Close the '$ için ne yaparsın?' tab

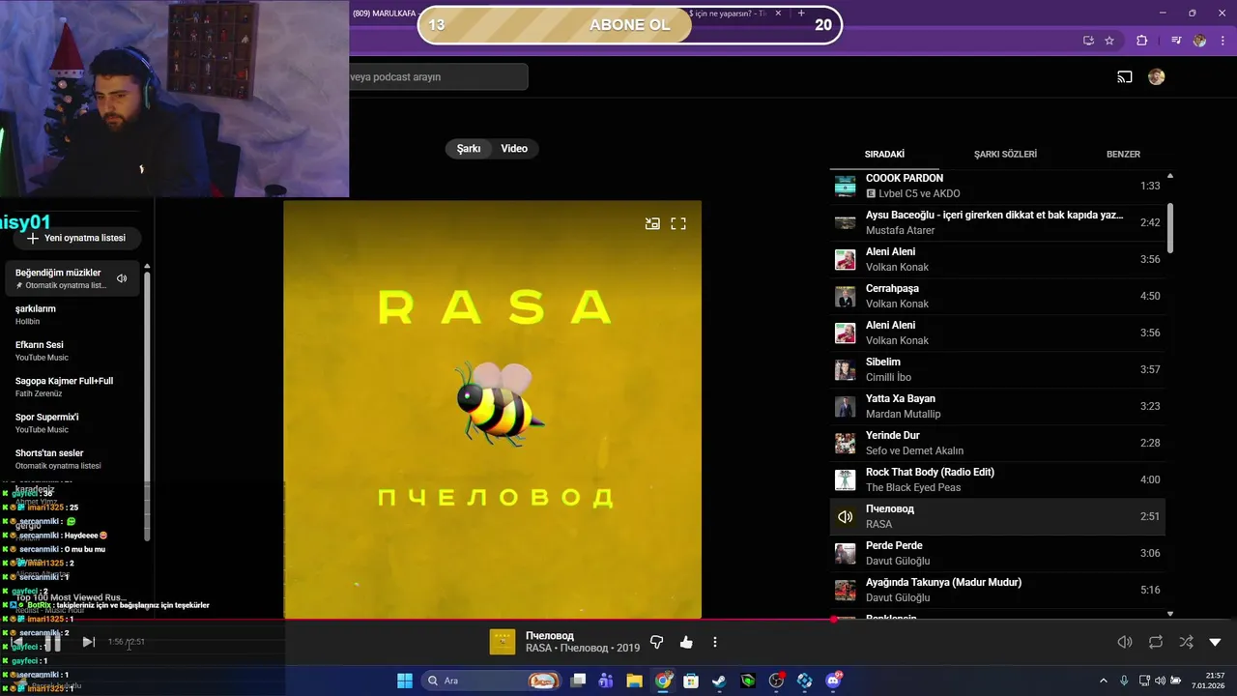click(x=778, y=14)
